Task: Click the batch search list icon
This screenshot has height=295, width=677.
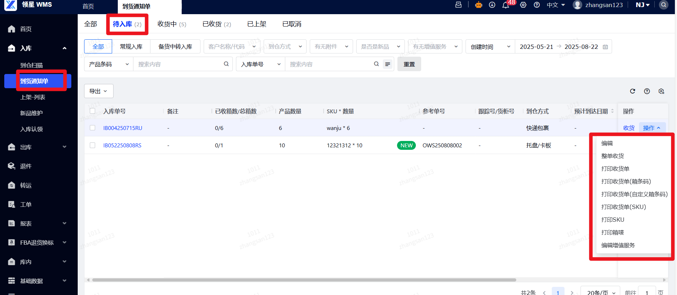Action: coord(387,64)
